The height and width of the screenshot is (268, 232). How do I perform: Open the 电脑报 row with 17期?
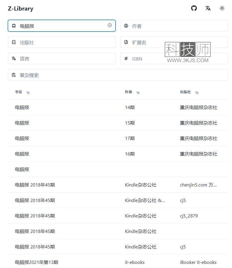click(x=118, y=139)
